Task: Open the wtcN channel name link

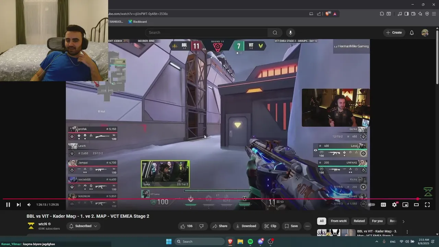Action: (43, 224)
